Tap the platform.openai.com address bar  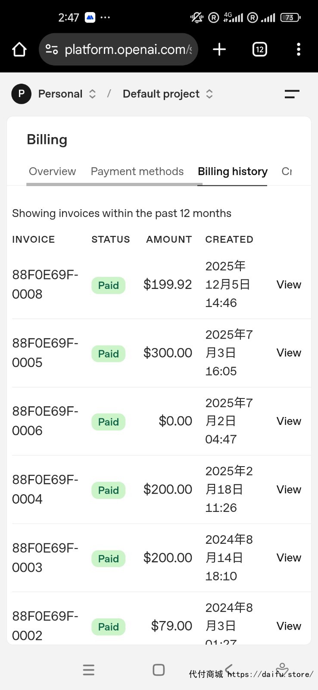coord(128,50)
